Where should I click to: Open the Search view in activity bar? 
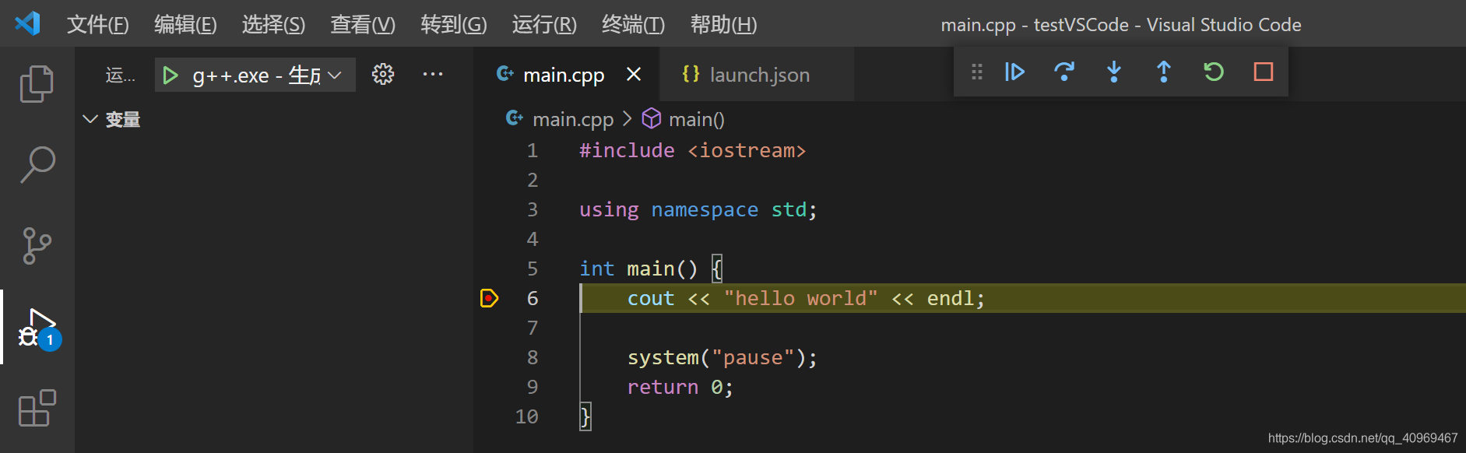click(x=37, y=164)
